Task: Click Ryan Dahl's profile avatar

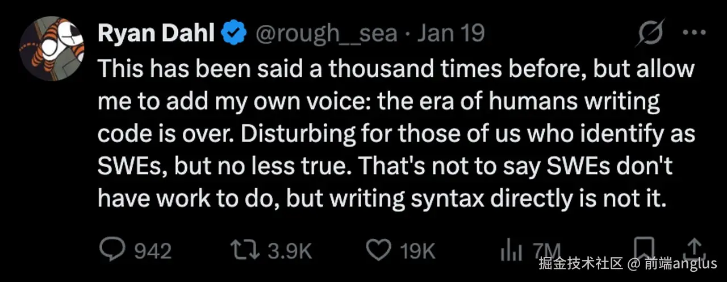Action: click(52, 49)
